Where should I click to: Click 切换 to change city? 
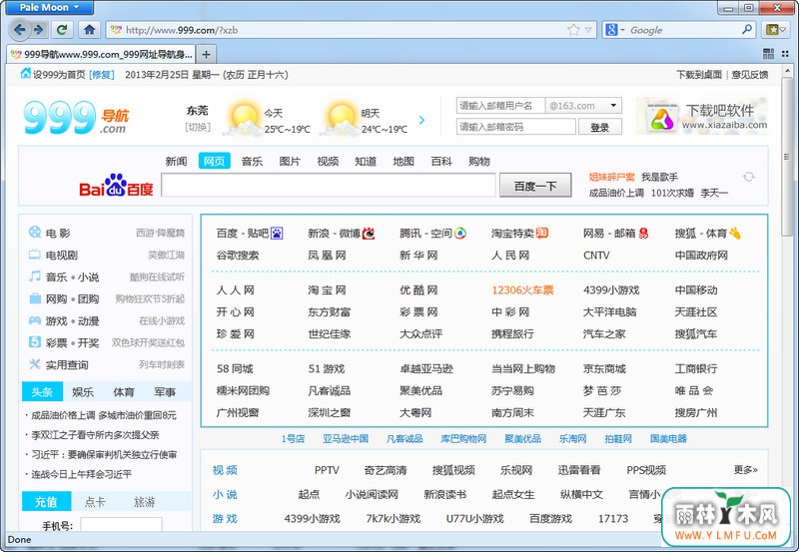(198, 127)
